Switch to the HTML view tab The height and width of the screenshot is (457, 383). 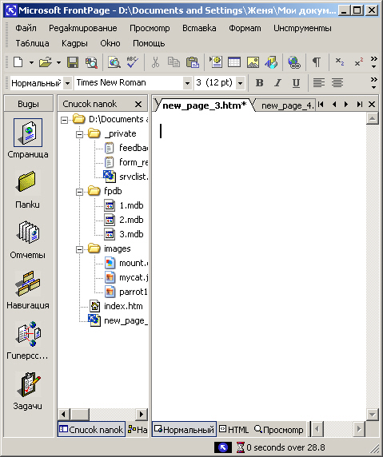pos(234,430)
